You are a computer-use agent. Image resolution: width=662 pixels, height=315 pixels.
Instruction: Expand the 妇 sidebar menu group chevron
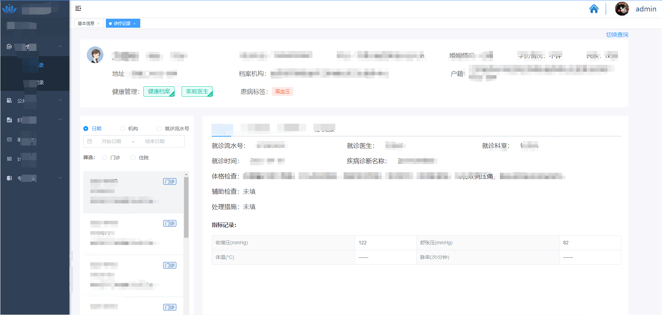(60, 120)
